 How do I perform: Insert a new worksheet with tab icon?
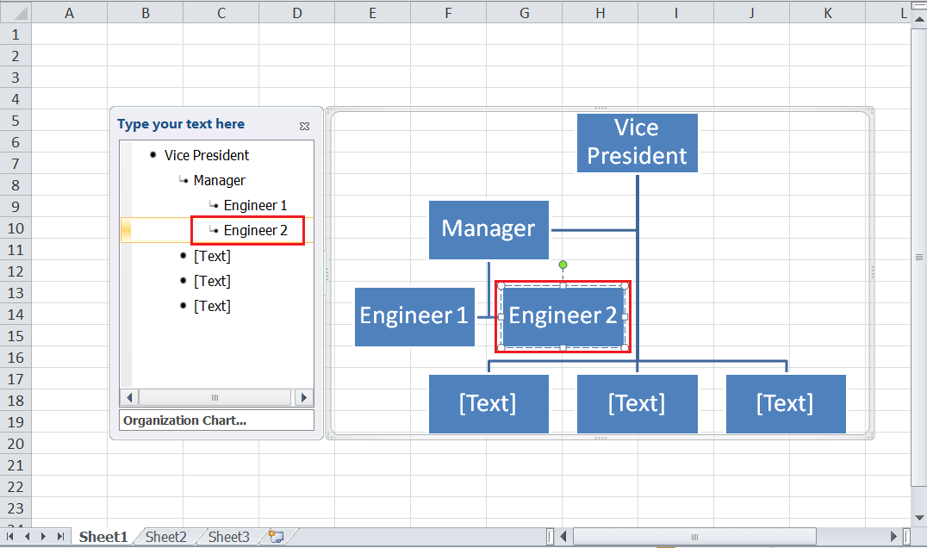pyautogui.click(x=276, y=537)
